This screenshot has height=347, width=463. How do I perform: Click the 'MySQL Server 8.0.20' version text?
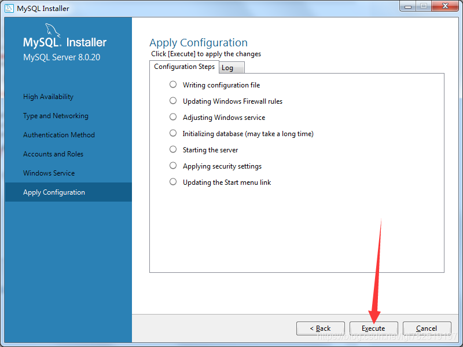click(x=62, y=57)
